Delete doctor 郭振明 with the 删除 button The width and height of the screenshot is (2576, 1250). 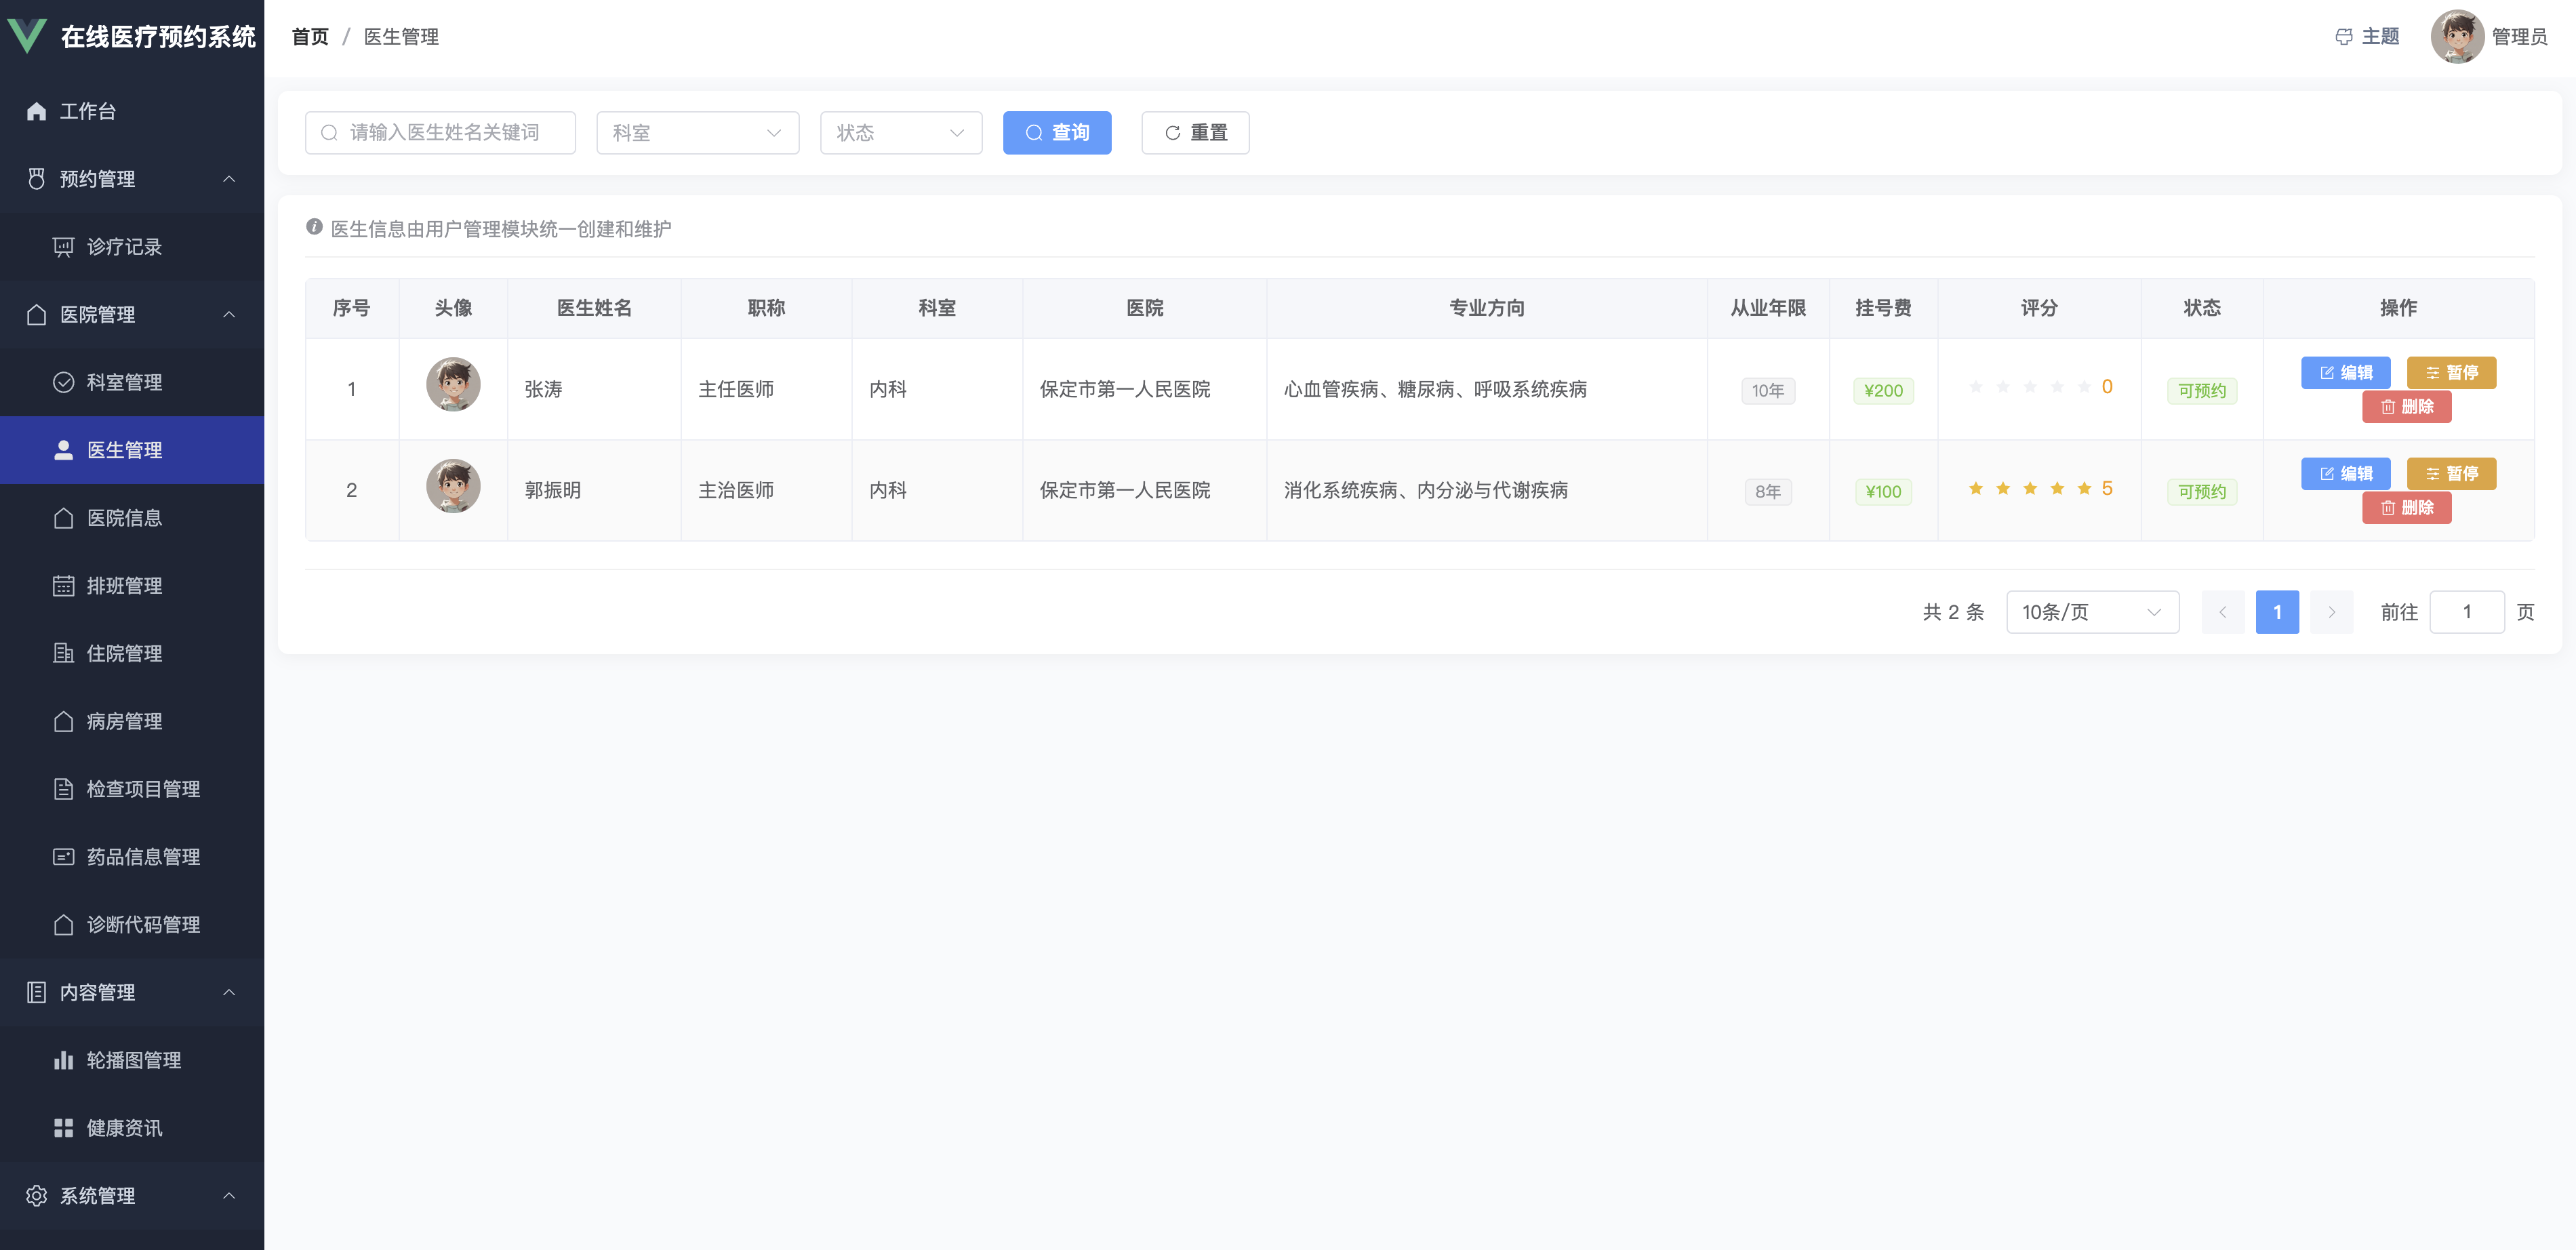click(2406, 508)
